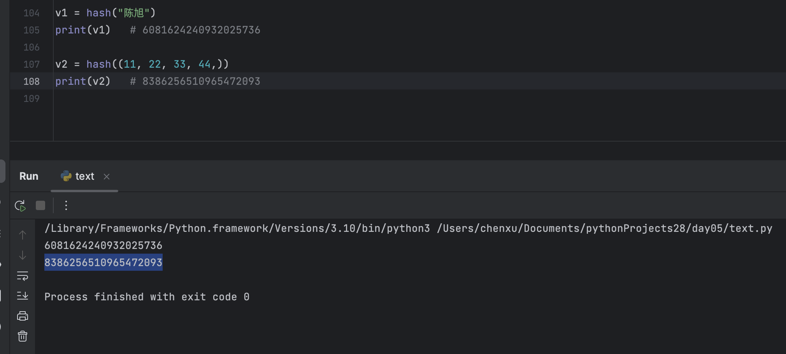The width and height of the screenshot is (786, 354).
Task: Rerun the text script
Action: click(x=20, y=205)
